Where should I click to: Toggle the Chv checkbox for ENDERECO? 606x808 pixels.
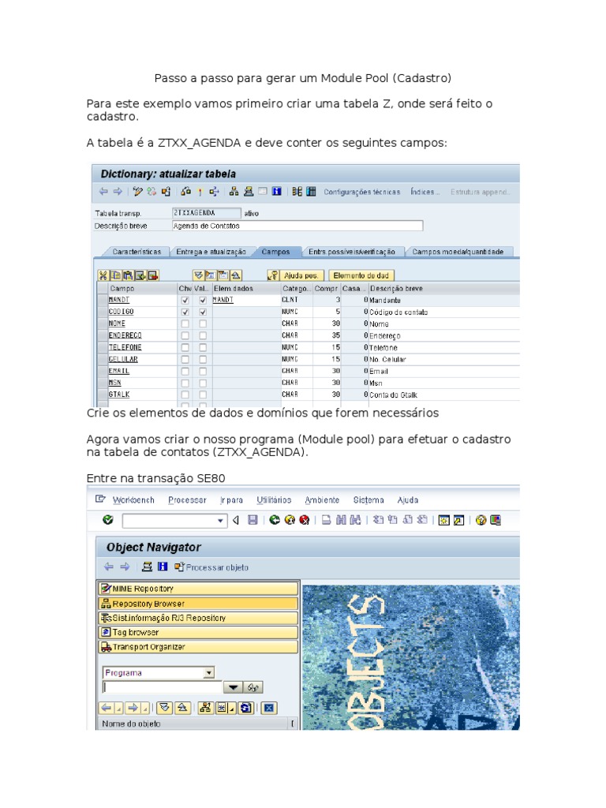(x=185, y=335)
